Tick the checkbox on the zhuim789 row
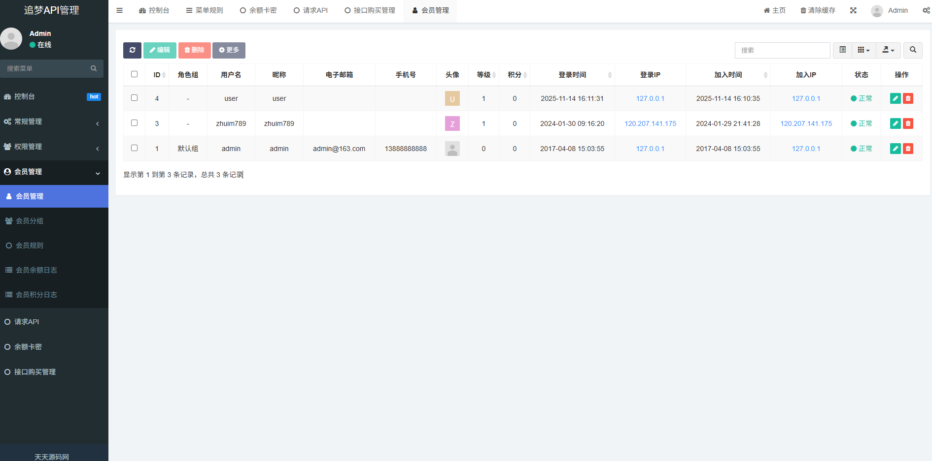This screenshot has width=932, height=461. point(134,123)
